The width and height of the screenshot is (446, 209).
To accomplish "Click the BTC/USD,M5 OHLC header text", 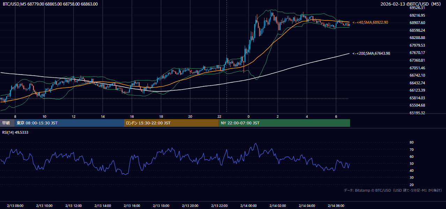I will tap(50, 4).
